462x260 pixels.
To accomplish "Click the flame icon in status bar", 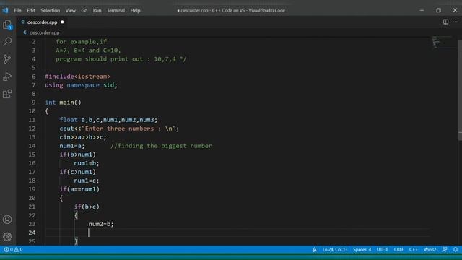I will click(315, 250).
